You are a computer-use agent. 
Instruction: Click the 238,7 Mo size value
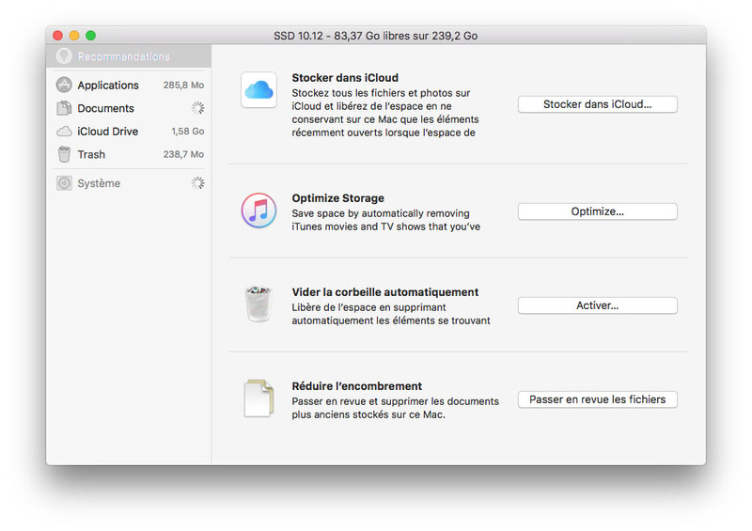point(183,154)
